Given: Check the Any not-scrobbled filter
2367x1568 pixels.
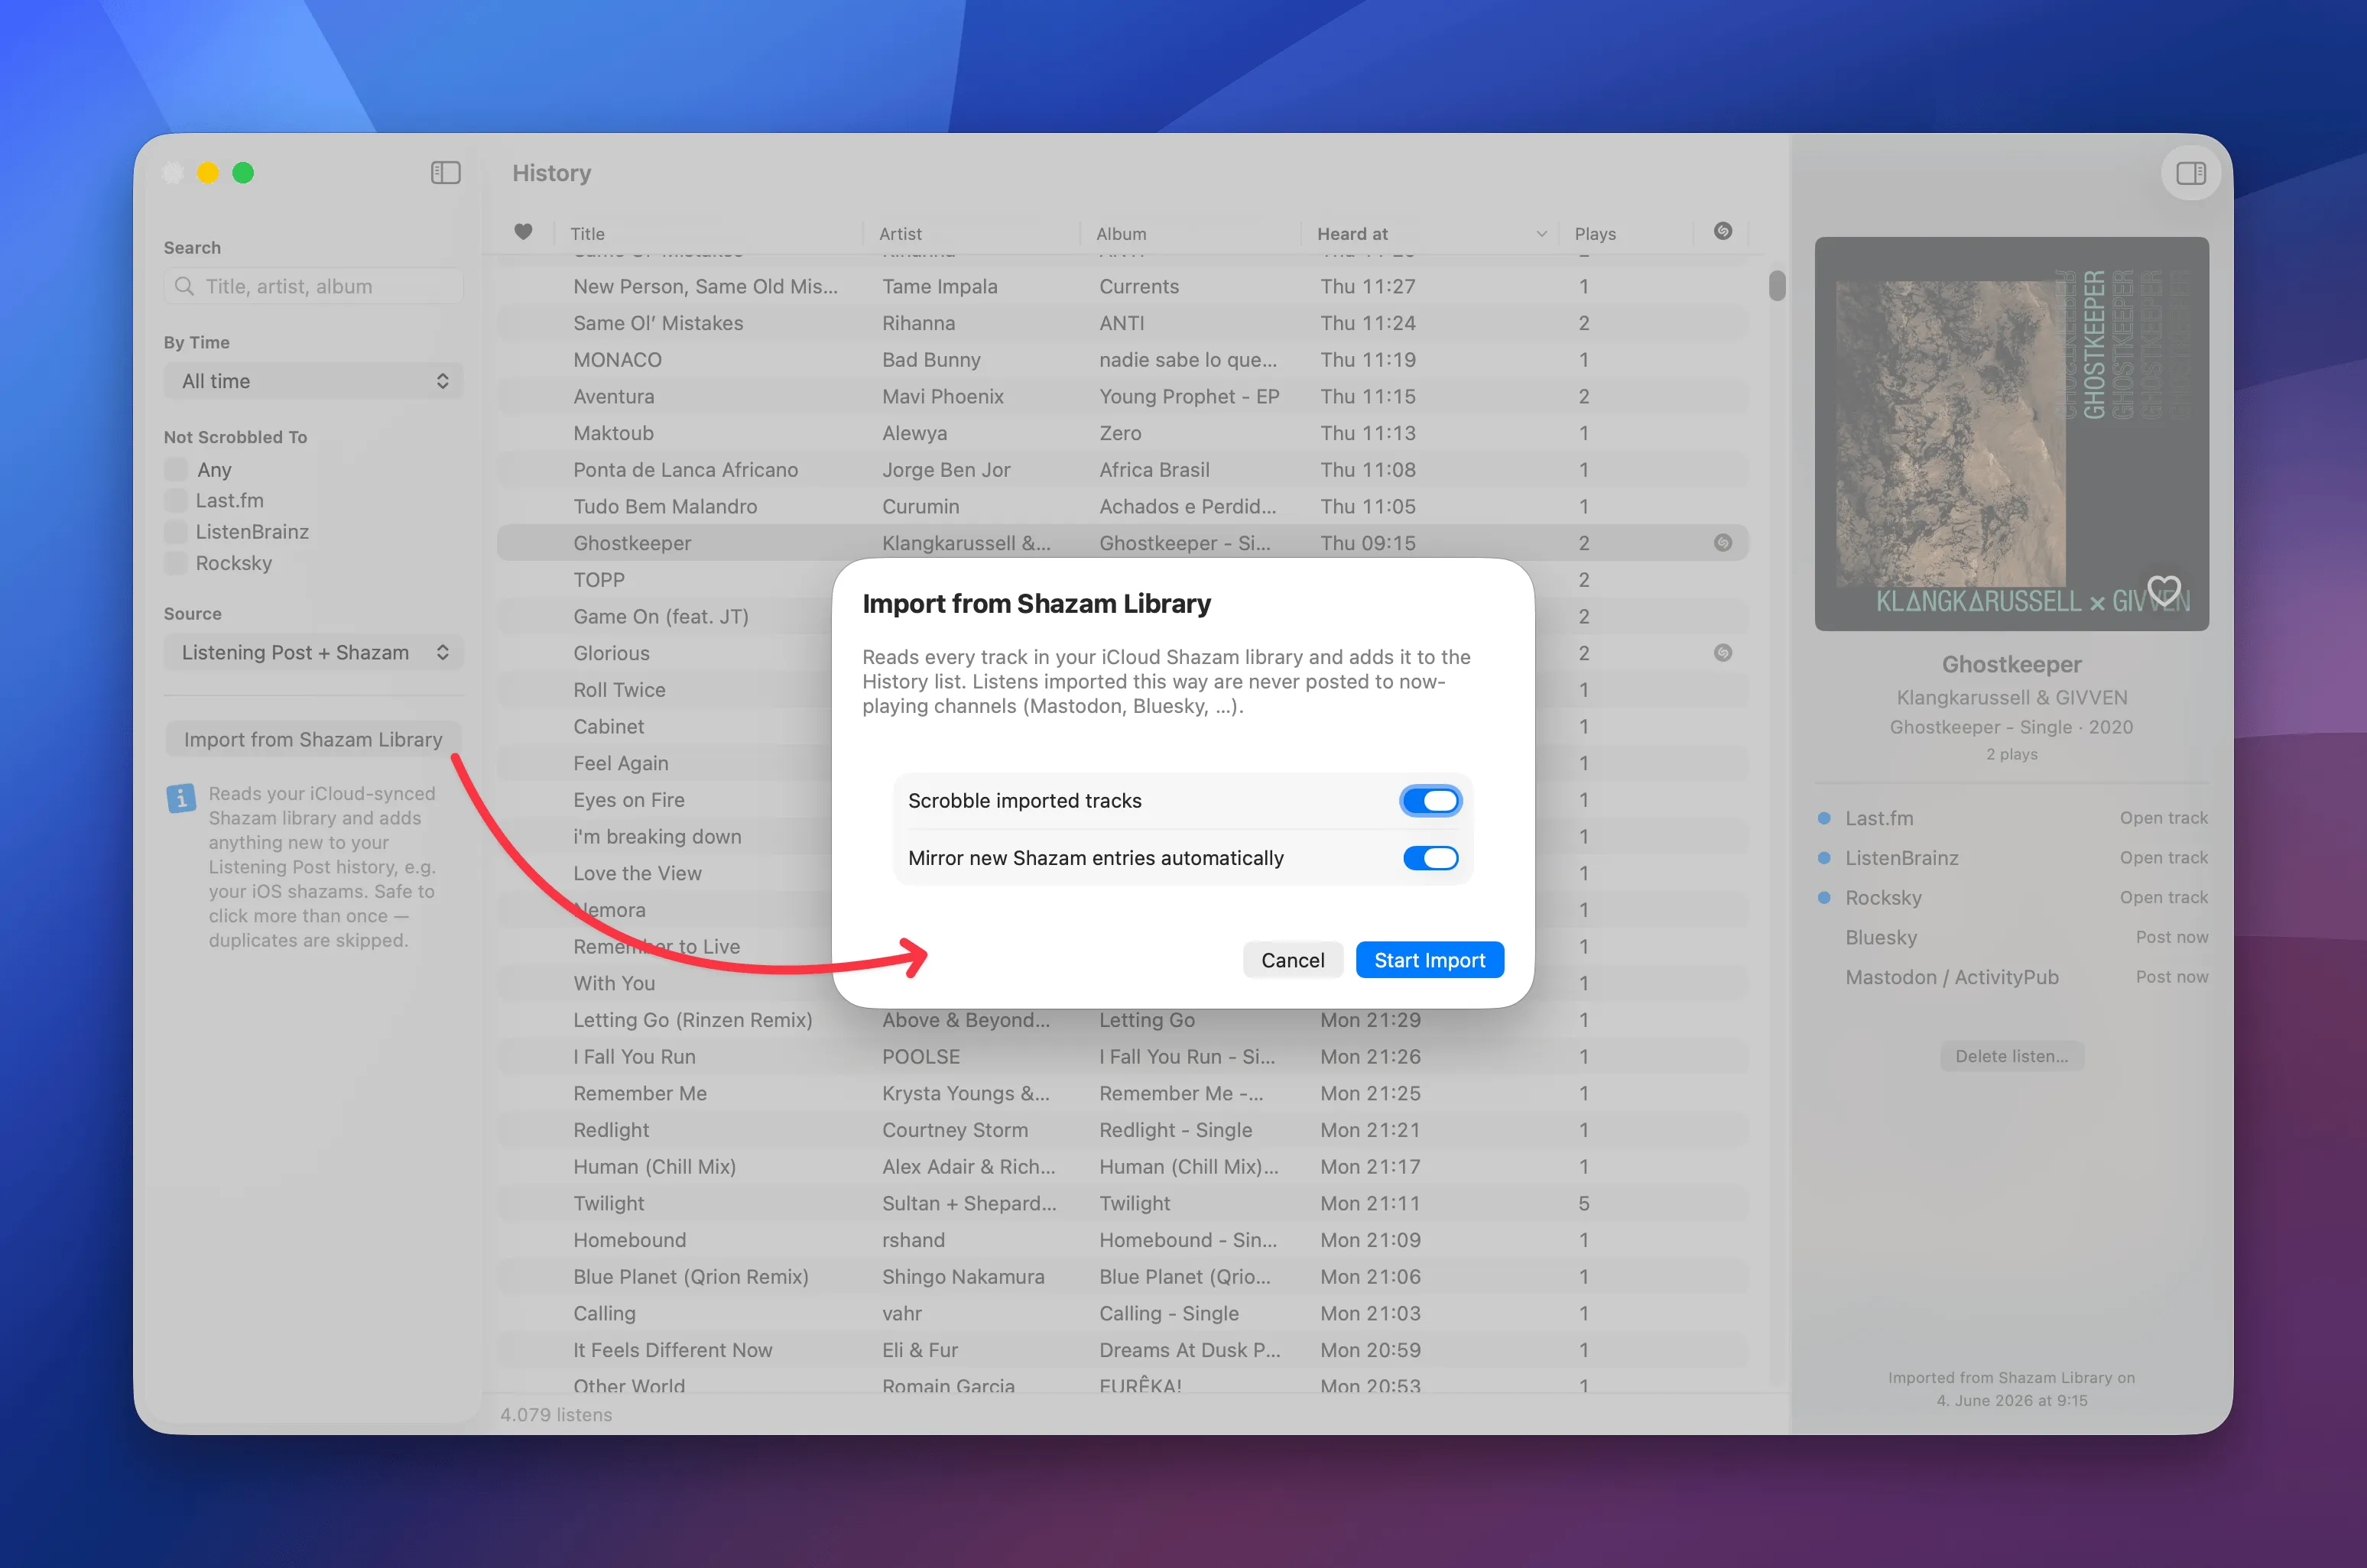Looking at the screenshot, I should [176, 469].
